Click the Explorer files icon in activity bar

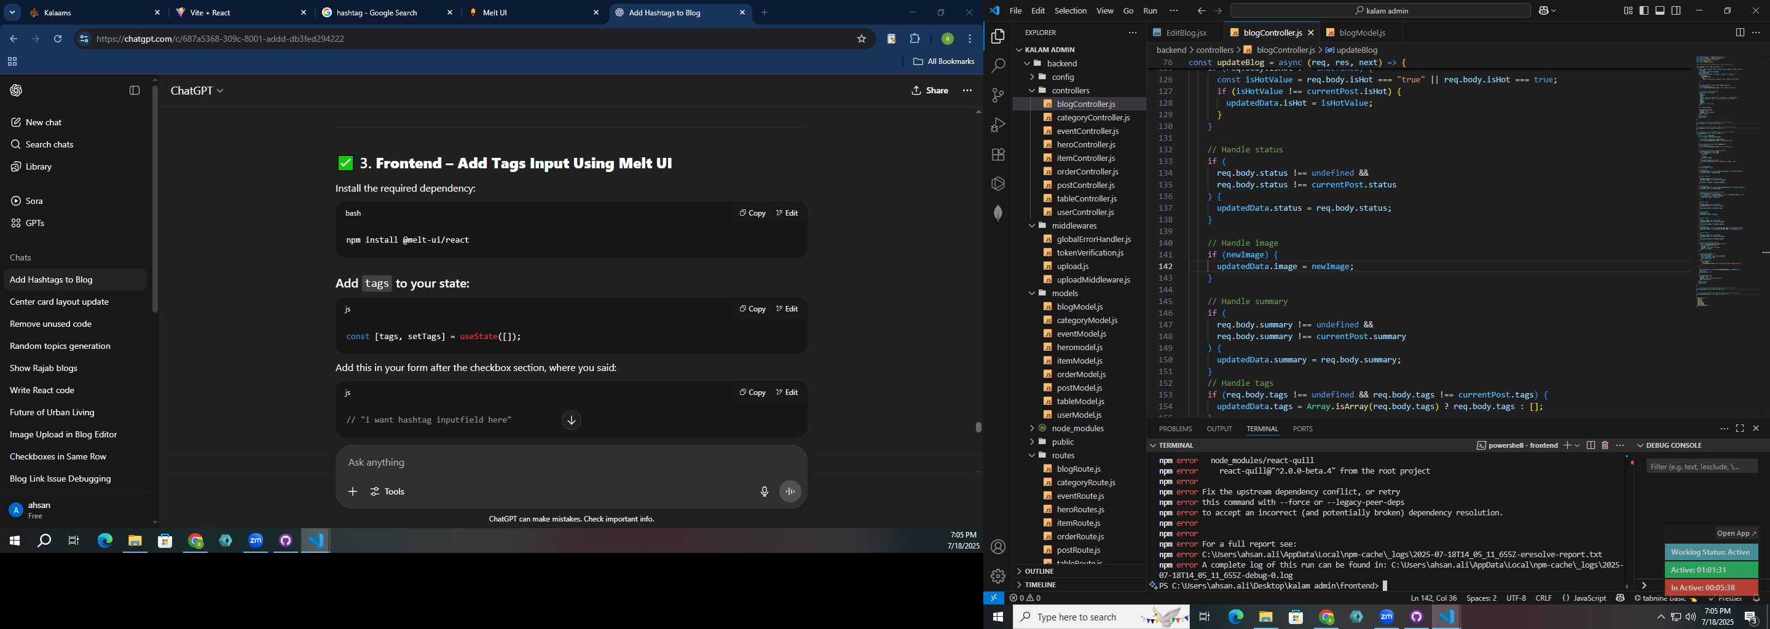997,36
